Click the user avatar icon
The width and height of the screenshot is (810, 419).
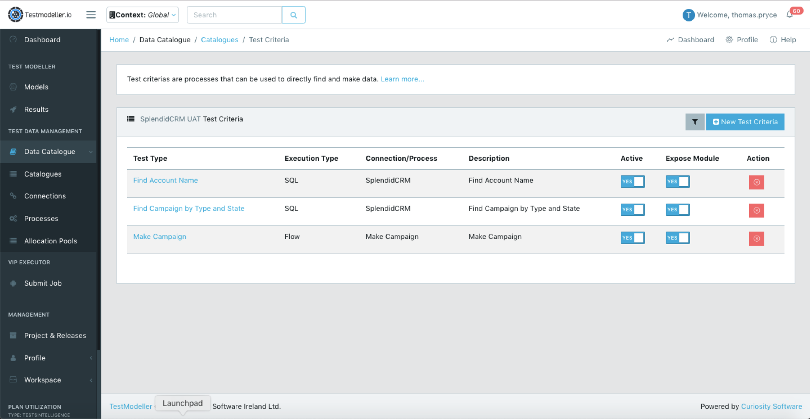[688, 15]
